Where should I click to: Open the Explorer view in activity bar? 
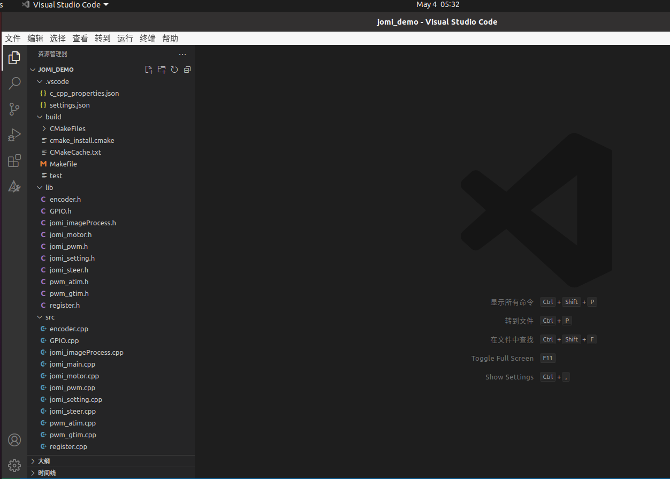pos(14,58)
